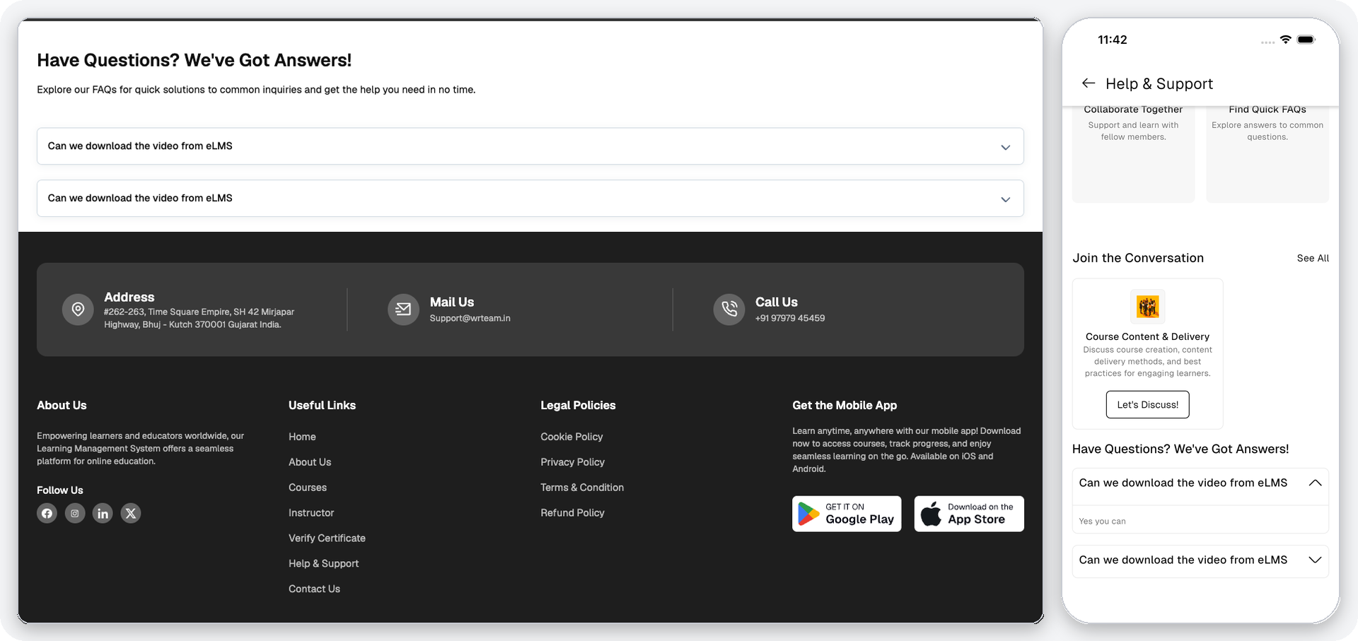Click the Support@wrteam.in email address
The image size is (1358, 641).
pyautogui.click(x=470, y=319)
